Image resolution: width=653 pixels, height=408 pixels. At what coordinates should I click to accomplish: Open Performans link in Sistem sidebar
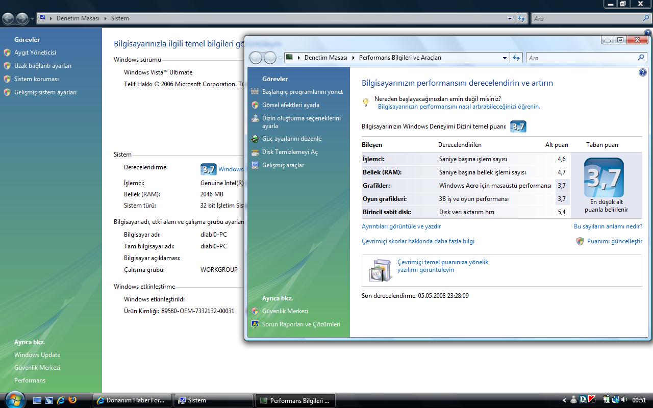(30, 380)
